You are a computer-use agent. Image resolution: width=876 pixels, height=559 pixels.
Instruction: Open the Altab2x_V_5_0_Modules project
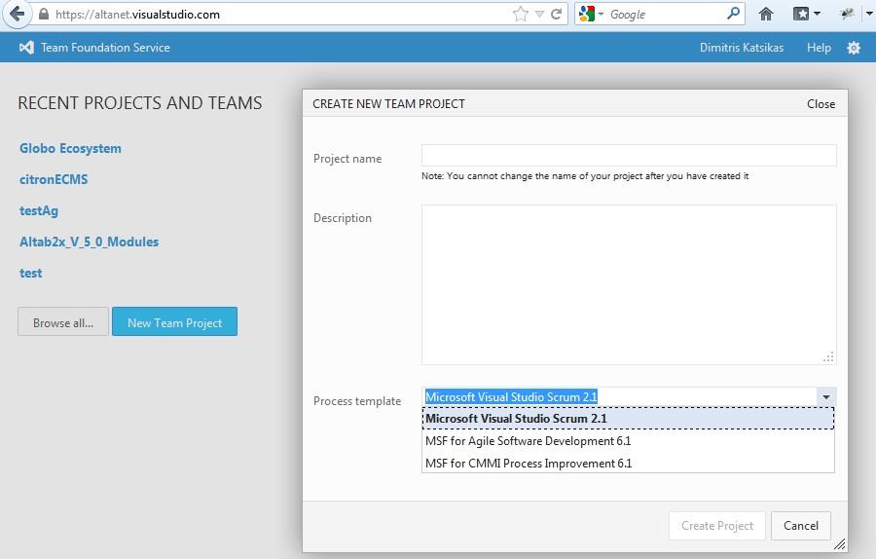coord(89,242)
